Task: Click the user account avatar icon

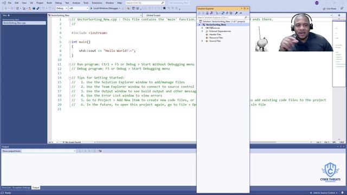Action: click(317, 3)
